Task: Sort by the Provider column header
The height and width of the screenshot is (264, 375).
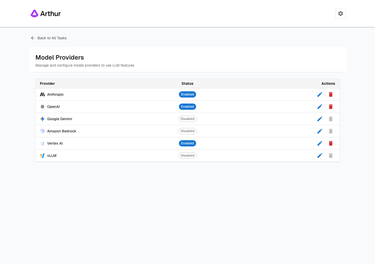Action: tap(47, 83)
